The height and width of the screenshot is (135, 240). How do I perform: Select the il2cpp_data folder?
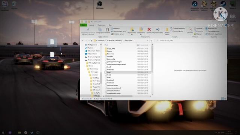click(110, 48)
